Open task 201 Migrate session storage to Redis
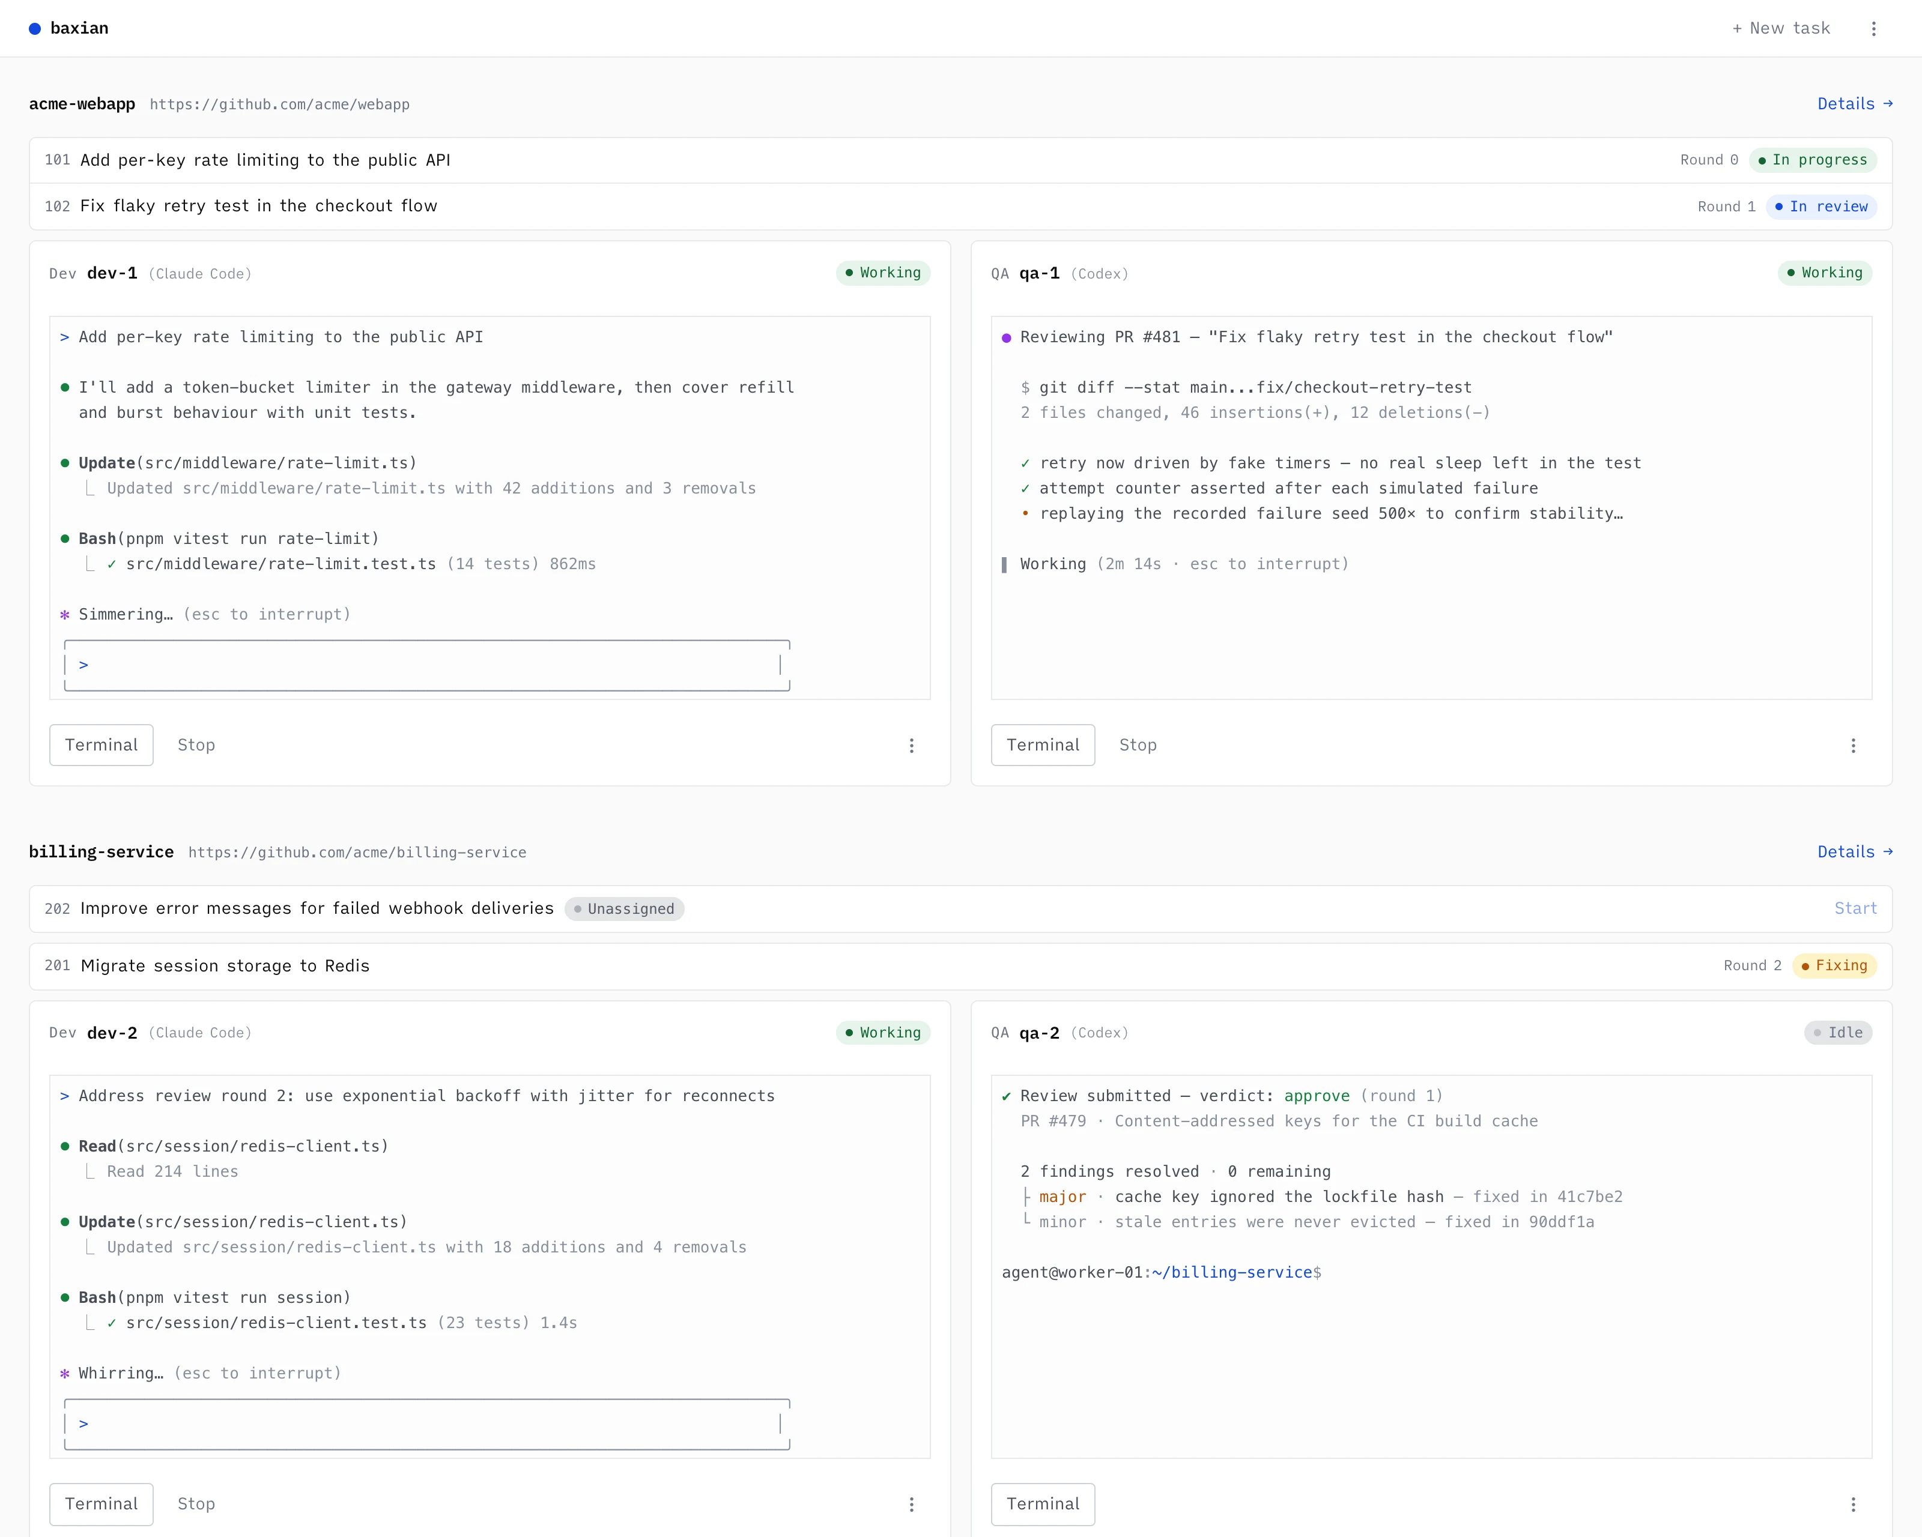 coord(960,966)
